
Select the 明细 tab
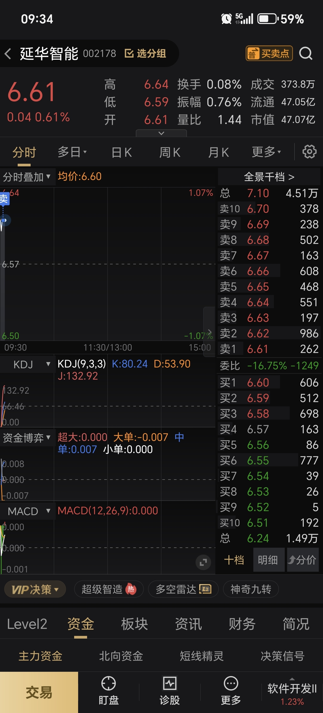tap(269, 560)
